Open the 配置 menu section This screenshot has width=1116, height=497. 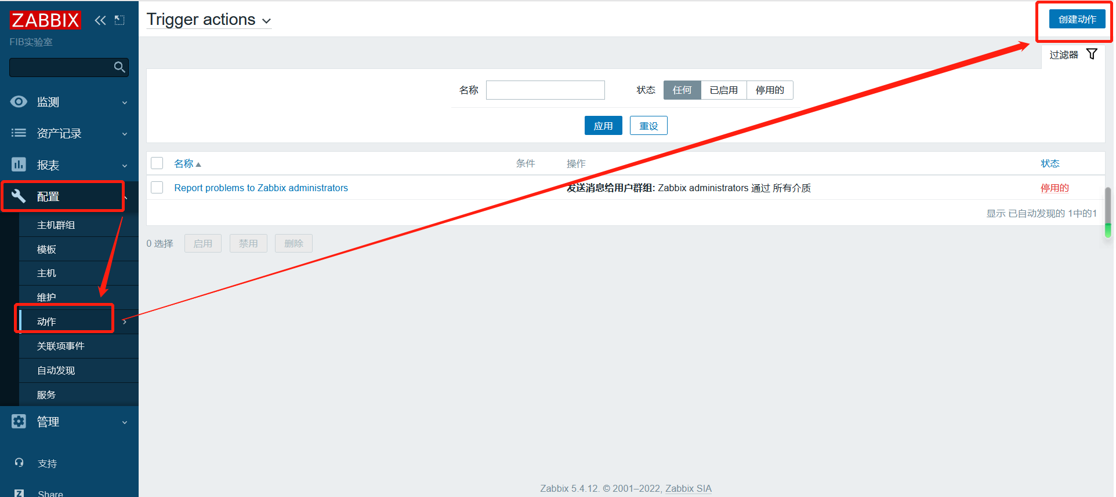(x=69, y=196)
